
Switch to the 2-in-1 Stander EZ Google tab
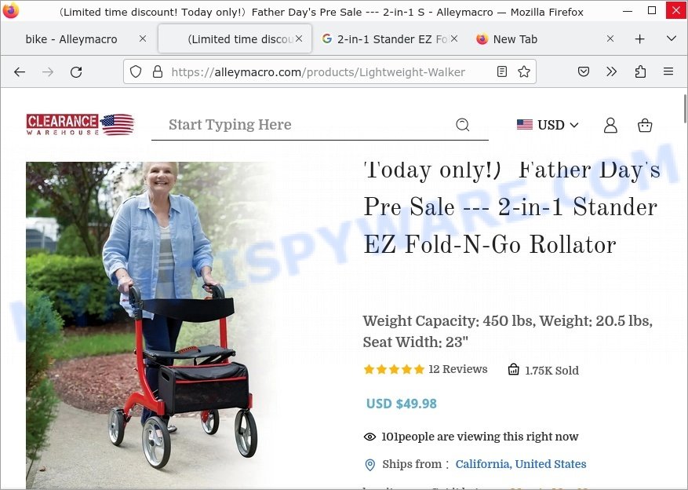(384, 39)
